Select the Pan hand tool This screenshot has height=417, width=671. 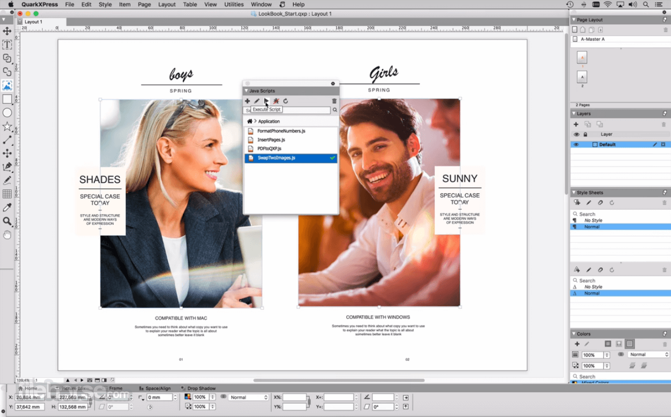(7, 235)
